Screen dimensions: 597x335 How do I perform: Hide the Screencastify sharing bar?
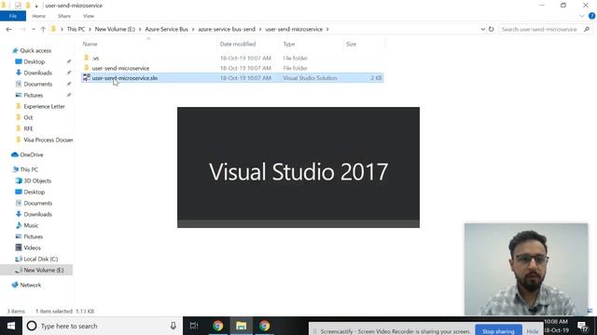click(533, 331)
